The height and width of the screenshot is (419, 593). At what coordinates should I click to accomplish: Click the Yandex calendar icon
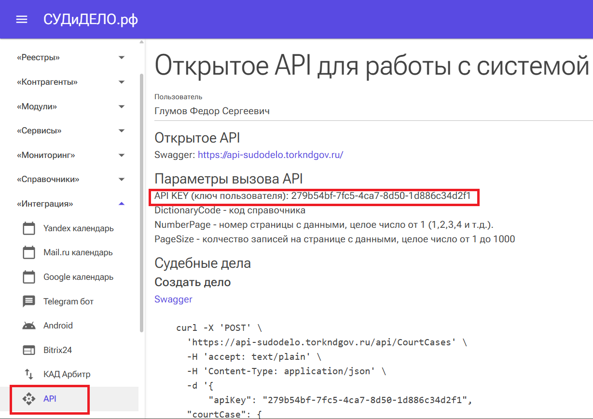point(29,228)
